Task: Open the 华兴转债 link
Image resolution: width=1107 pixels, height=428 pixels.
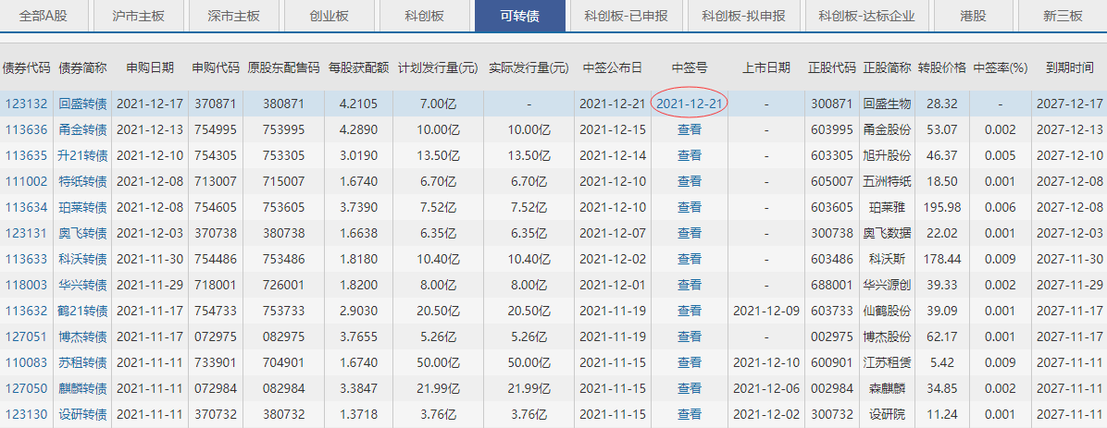Action: (82, 284)
